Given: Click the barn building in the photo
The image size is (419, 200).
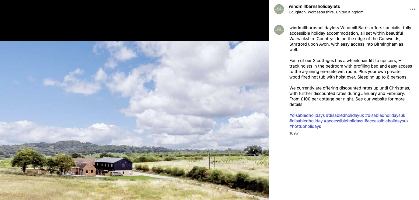Looking at the screenshot, I should pos(113,166).
